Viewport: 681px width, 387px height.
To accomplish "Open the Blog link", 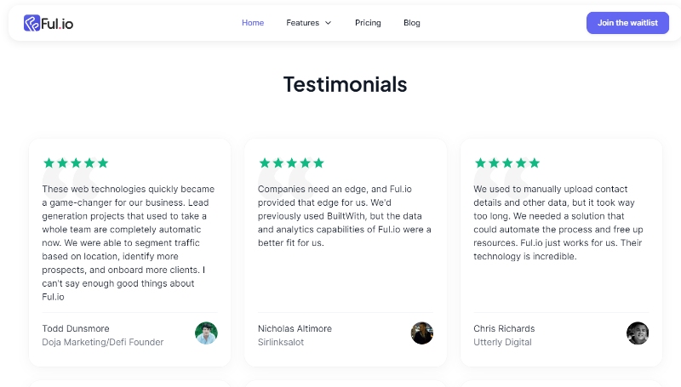I will [412, 23].
